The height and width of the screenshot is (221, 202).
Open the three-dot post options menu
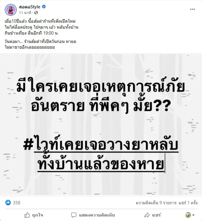pyautogui.click(x=192, y=9)
